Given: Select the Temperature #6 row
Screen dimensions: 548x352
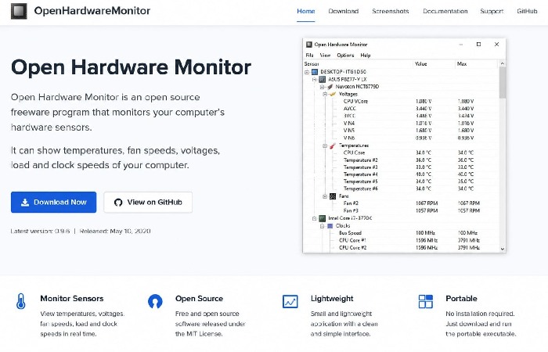Looking at the screenshot, I should [402, 189].
